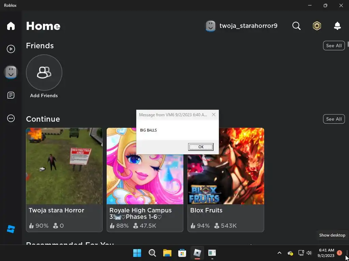This screenshot has width=349, height=261.
Task: Open the twoja_starahorror9 profile name
Action: click(x=248, y=26)
